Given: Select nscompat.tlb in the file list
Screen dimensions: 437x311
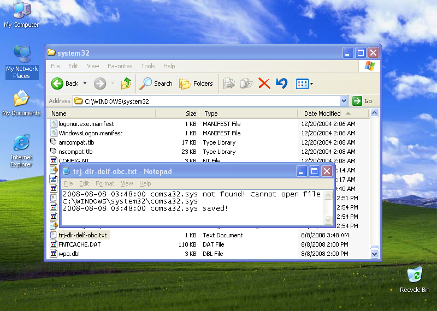Looking at the screenshot, I should coord(75,152).
